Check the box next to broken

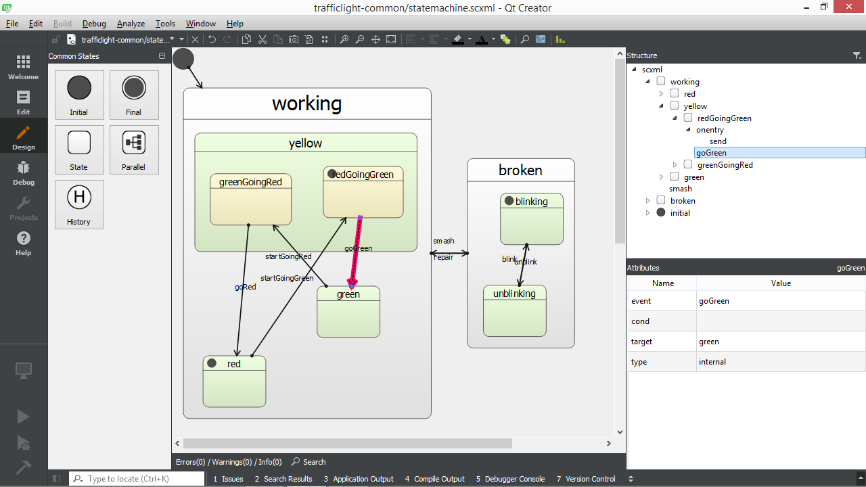(661, 201)
